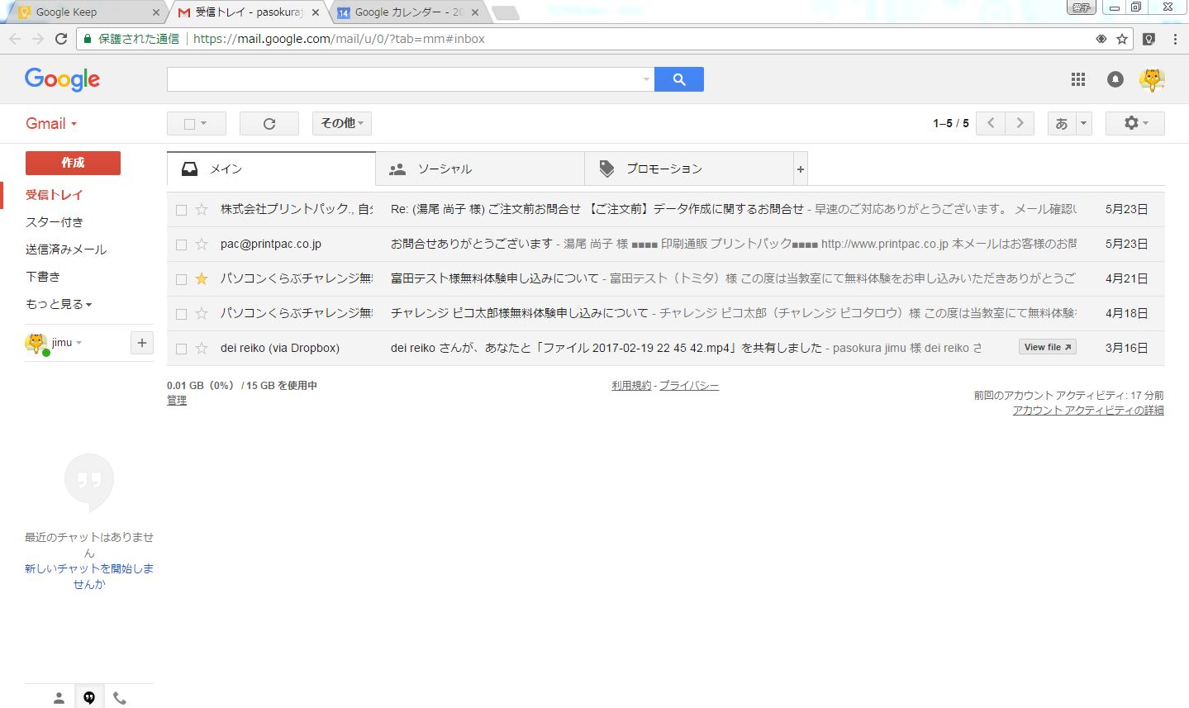The height and width of the screenshot is (708, 1189).
Task: Close the Google カレンダー browser tab
Action: point(474,12)
